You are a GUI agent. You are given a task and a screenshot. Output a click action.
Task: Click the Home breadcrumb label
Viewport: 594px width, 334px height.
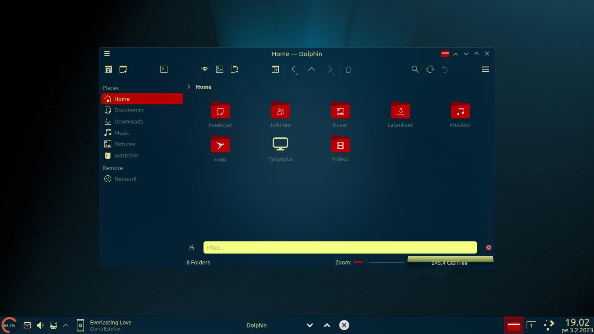[204, 87]
